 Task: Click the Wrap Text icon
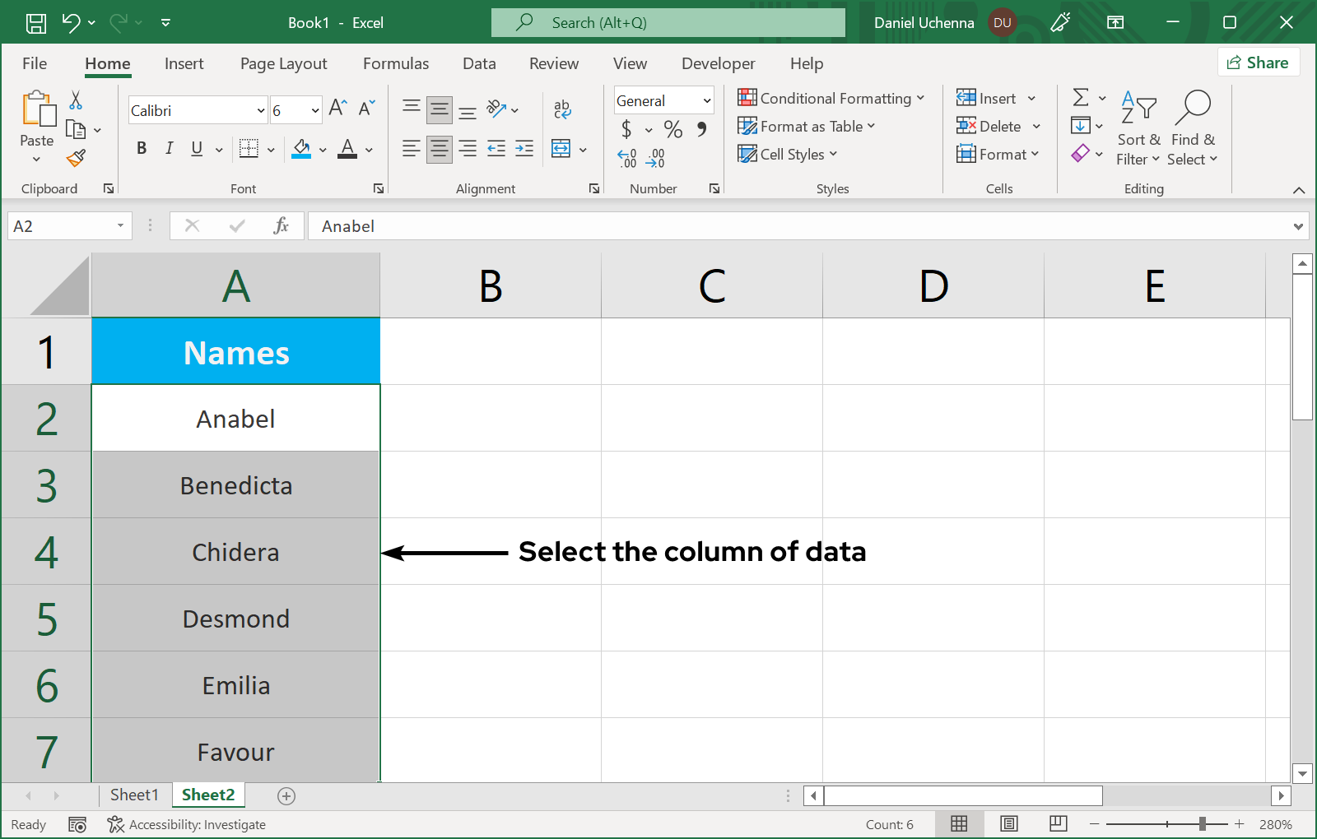[562, 109]
